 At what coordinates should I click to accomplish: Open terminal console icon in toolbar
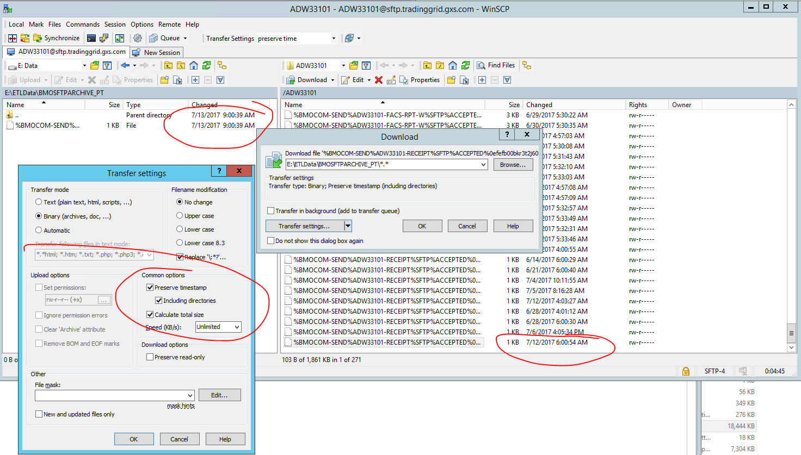91,38
